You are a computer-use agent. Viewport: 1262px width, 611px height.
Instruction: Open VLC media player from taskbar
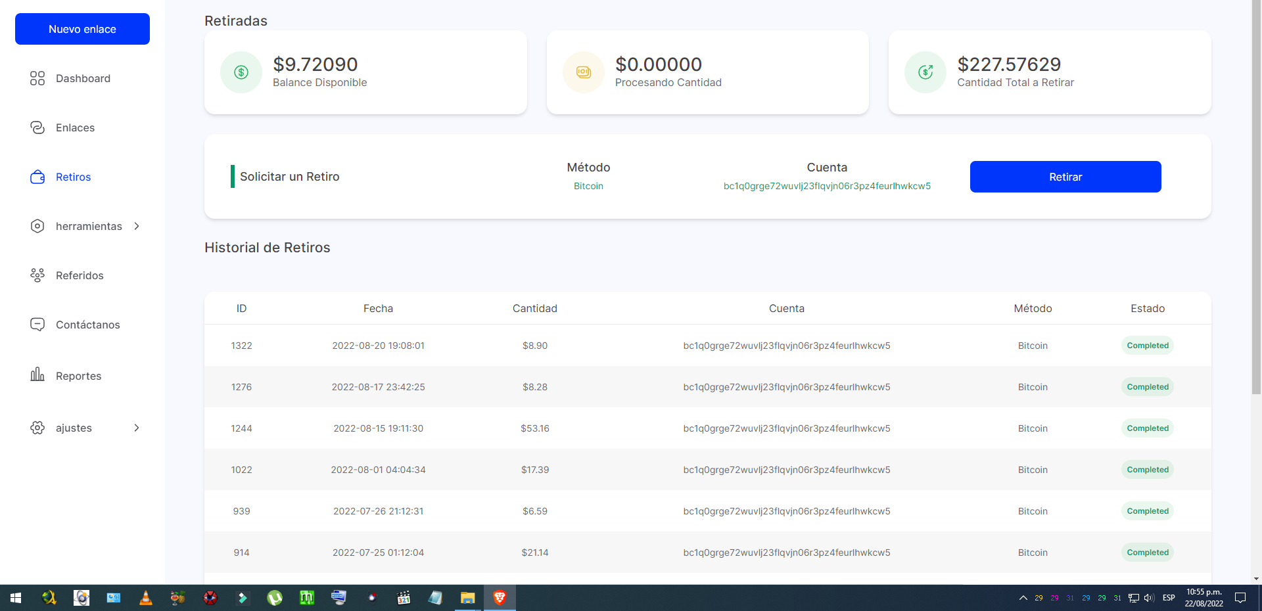[146, 597]
